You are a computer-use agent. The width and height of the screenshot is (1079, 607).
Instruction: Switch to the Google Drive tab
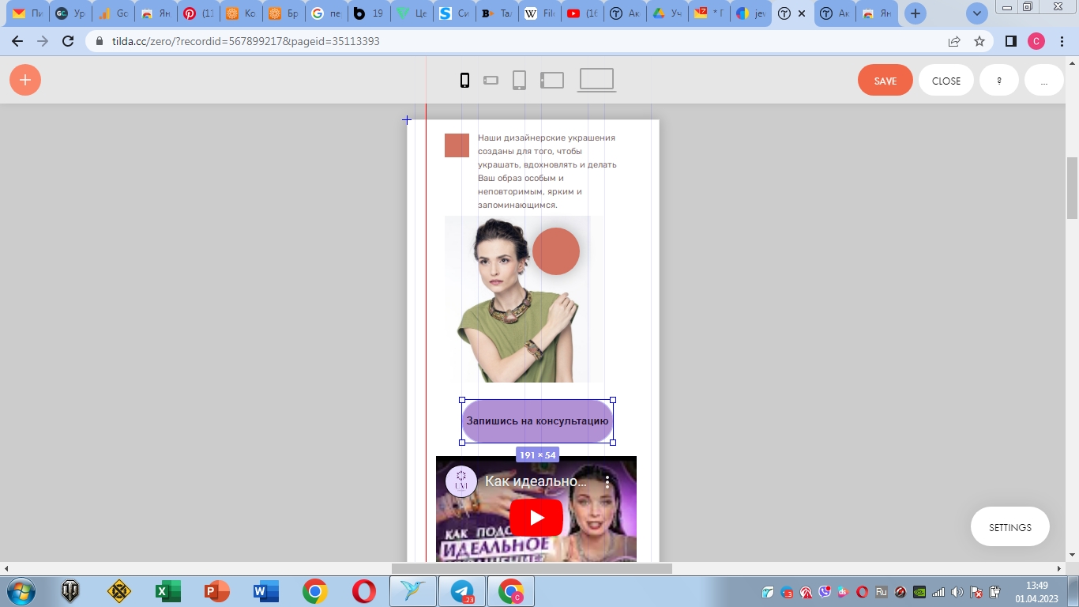[x=667, y=13]
